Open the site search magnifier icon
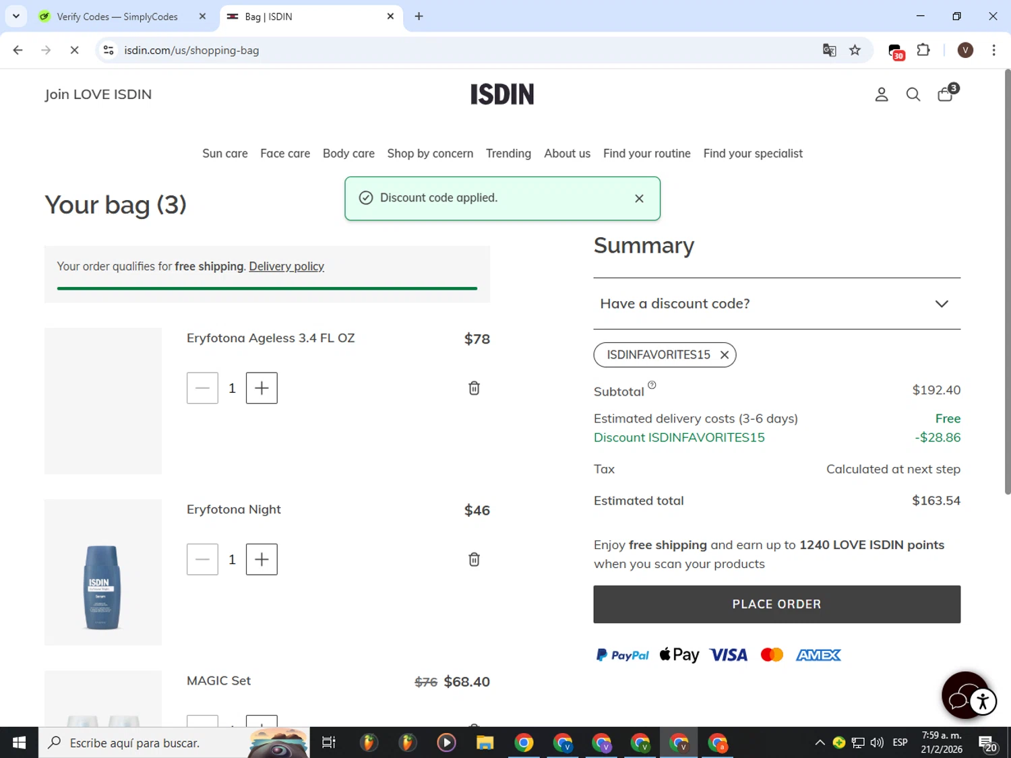 (913, 94)
